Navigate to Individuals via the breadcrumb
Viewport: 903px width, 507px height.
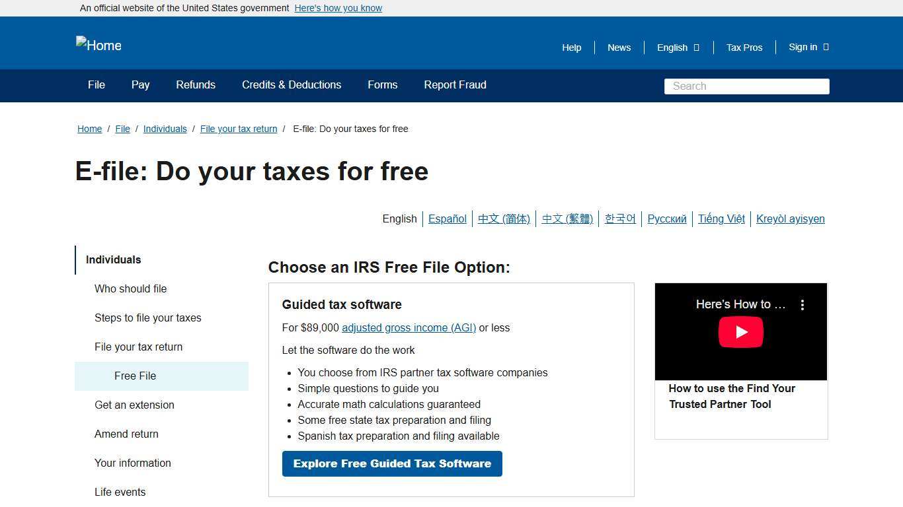(x=165, y=129)
